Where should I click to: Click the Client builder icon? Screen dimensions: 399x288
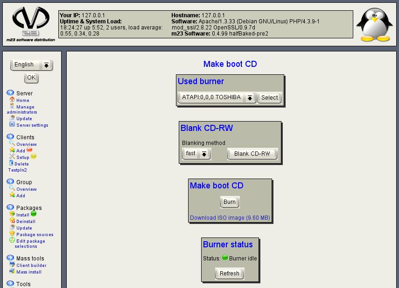[12, 265]
